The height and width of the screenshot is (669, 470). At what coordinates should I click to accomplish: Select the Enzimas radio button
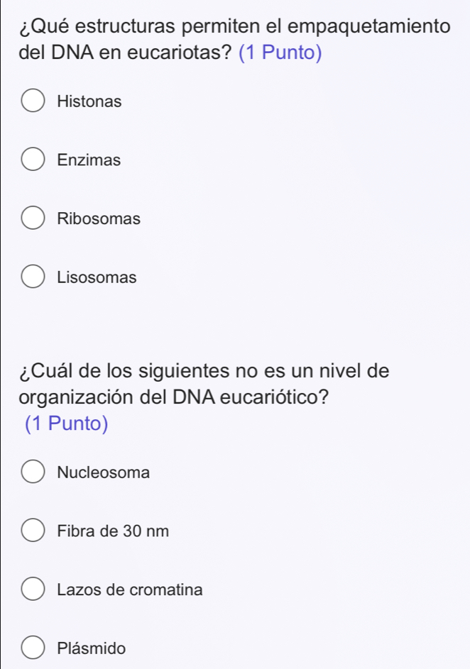pyautogui.click(x=33, y=160)
